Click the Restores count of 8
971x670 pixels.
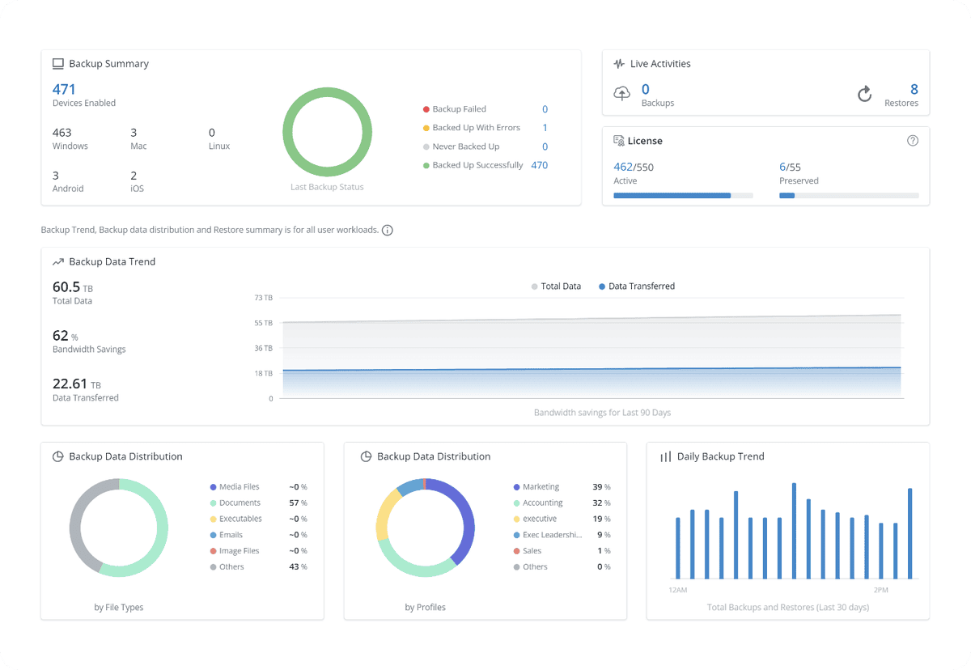click(913, 91)
